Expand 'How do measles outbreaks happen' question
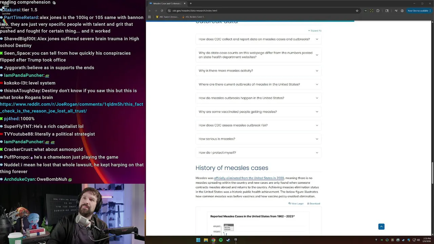The width and height of the screenshot is (434, 244). tap(258, 98)
